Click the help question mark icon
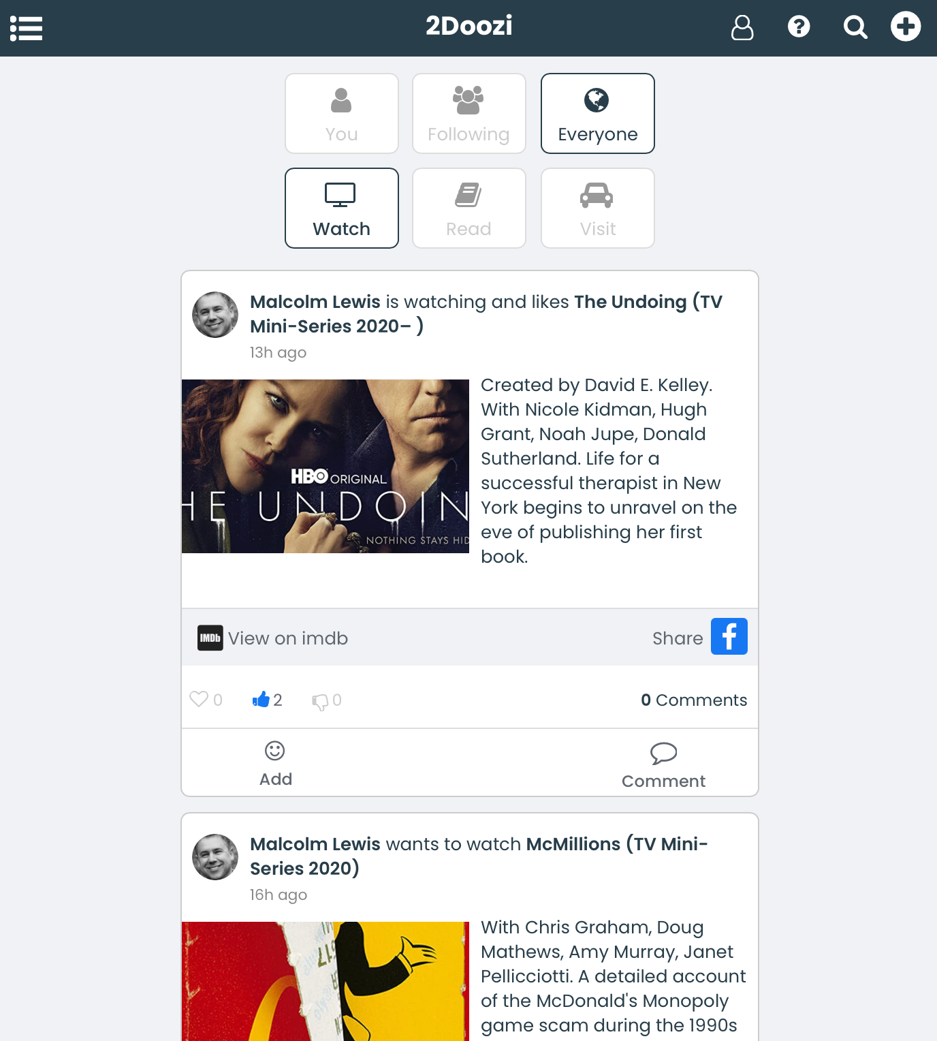This screenshot has width=937, height=1041. (799, 27)
